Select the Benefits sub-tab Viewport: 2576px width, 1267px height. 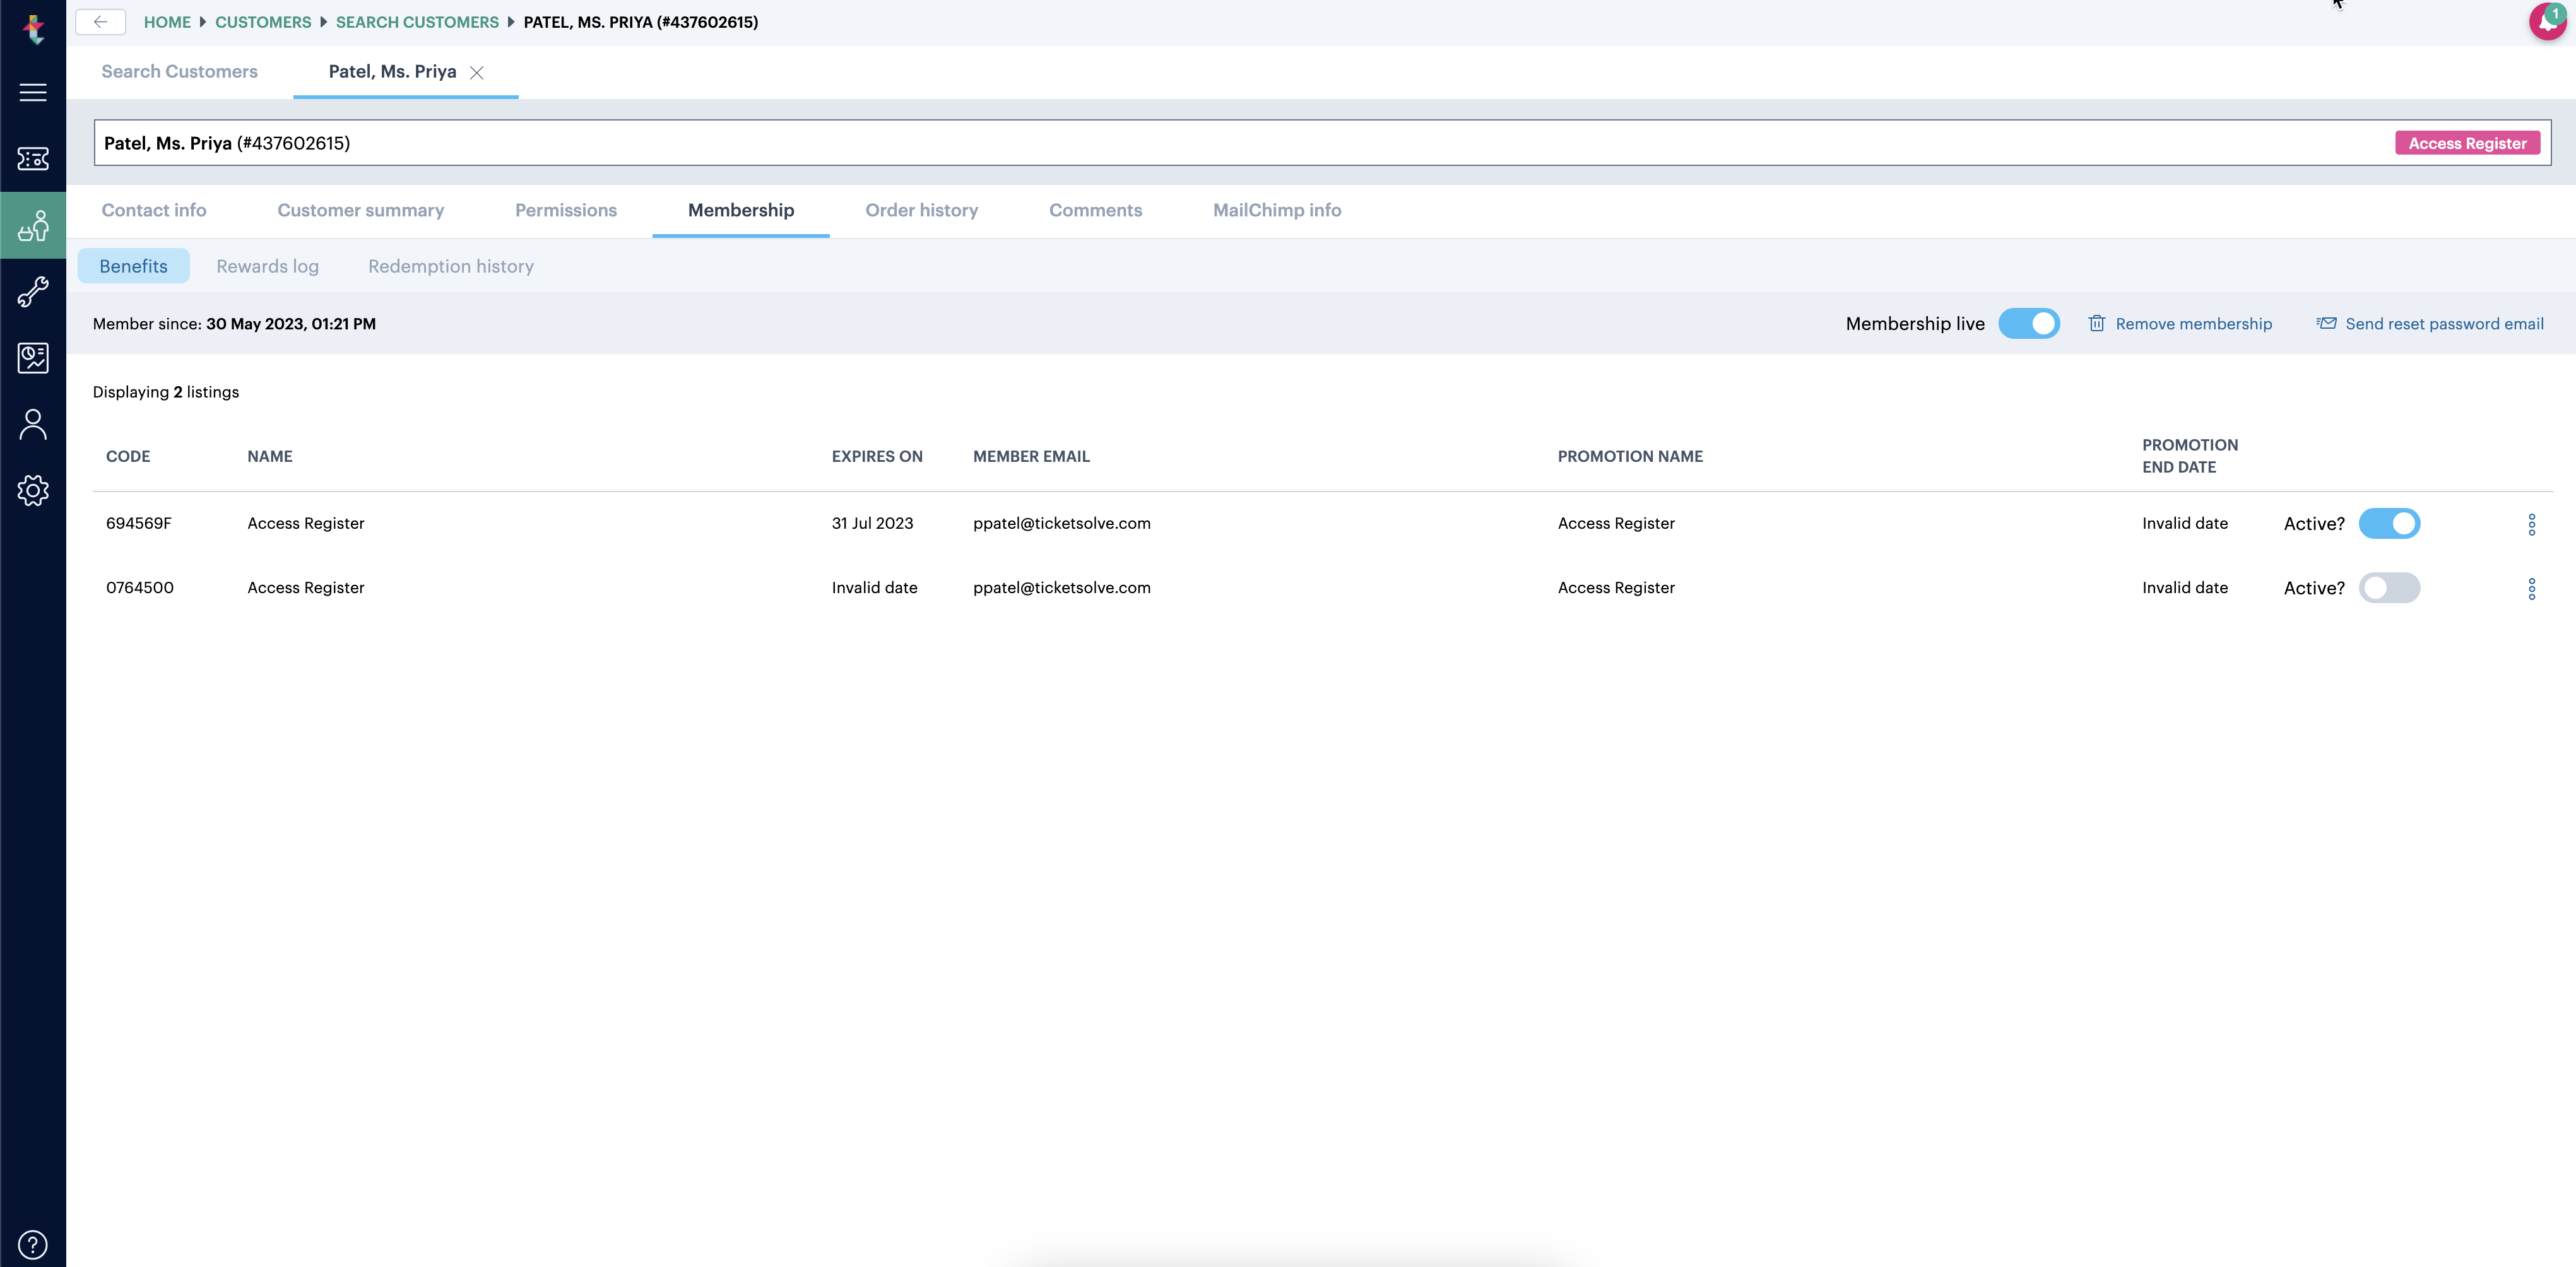pyautogui.click(x=133, y=266)
